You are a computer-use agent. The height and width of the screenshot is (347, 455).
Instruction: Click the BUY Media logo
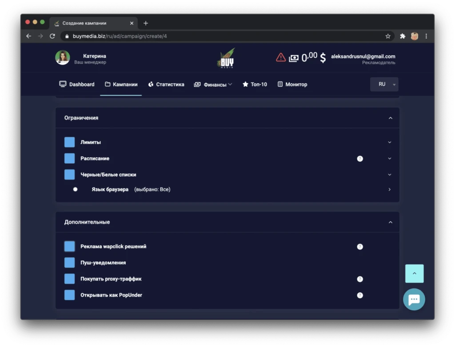coord(226,58)
